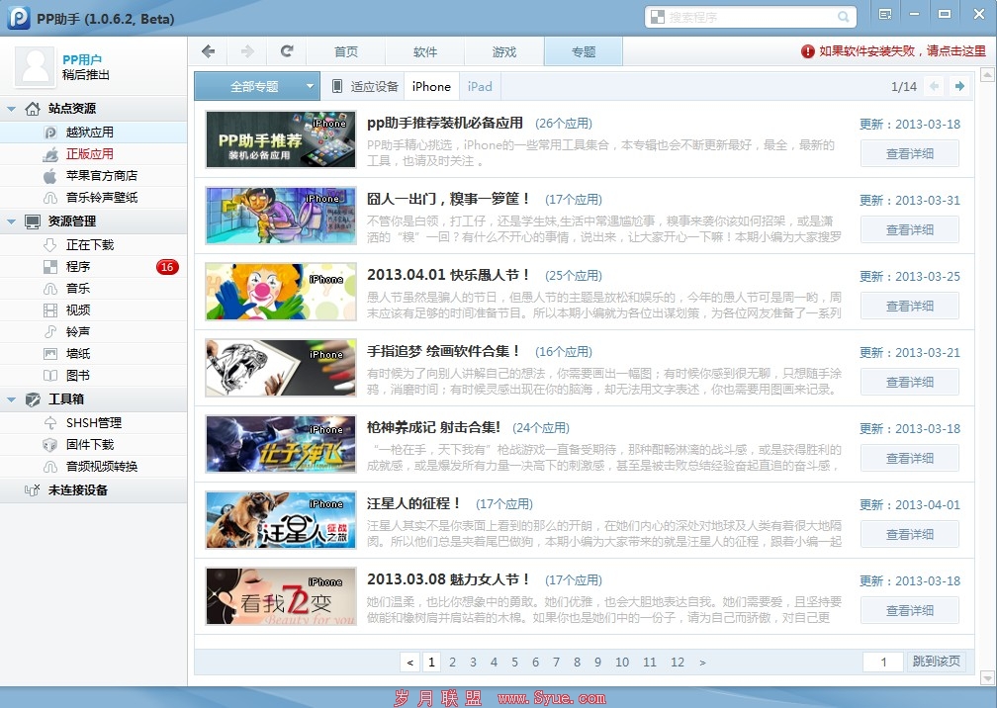Image resolution: width=997 pixels, height=708 pixels.
Task: Click the 固件下载 box icon
Action: (x=50, y=444)
